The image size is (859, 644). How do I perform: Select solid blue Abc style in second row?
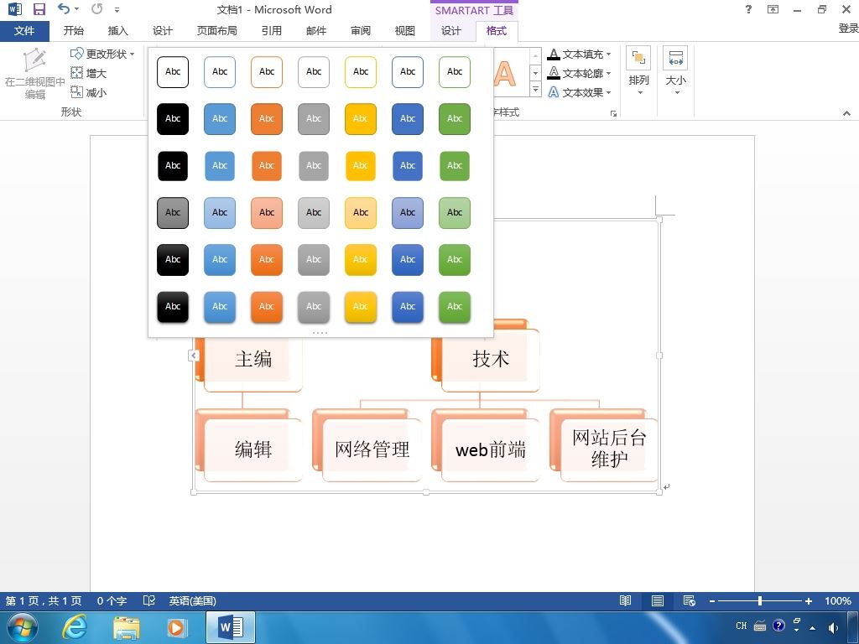click(220, 119)
